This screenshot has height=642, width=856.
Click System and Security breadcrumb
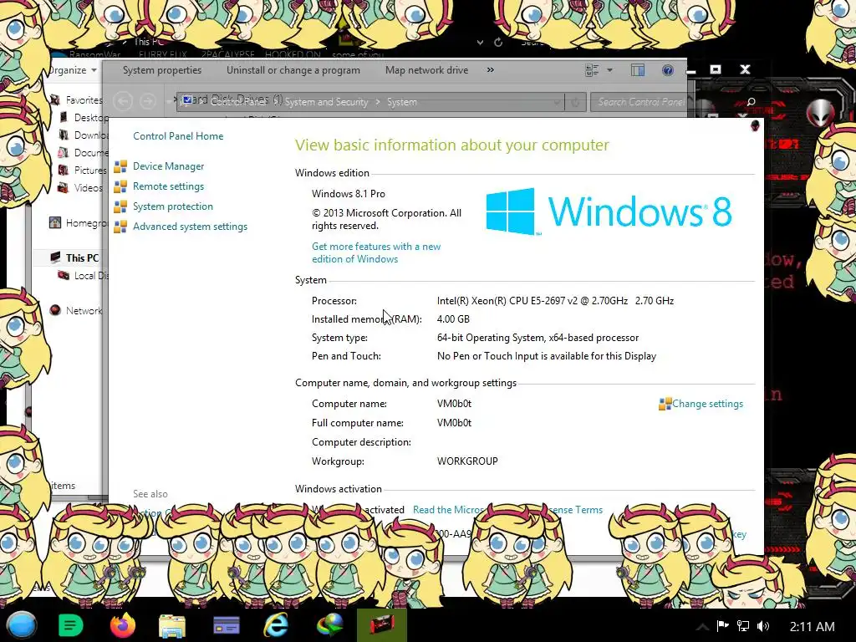(326, 102)
